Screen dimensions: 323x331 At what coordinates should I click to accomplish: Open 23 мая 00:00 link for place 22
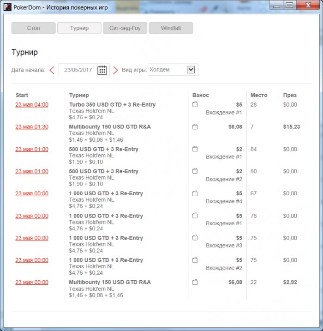point(32,282)
